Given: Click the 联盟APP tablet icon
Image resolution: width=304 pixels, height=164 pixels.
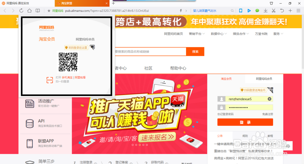Looking at the screenshot, I should pos(30,144).
